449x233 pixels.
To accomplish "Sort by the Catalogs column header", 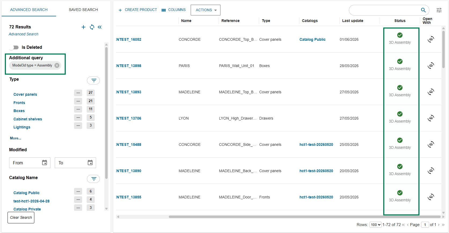I will click(310, 21).
